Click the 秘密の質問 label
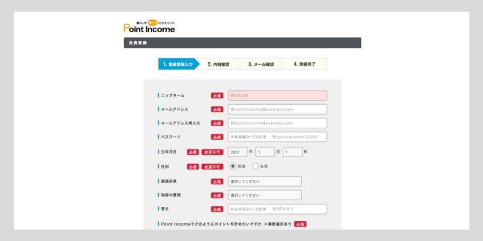483x241 pixels. 170,195
